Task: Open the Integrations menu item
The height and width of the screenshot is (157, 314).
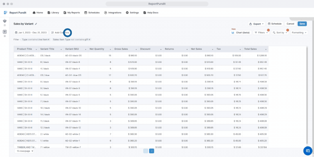Action: (x=113, y=13)
